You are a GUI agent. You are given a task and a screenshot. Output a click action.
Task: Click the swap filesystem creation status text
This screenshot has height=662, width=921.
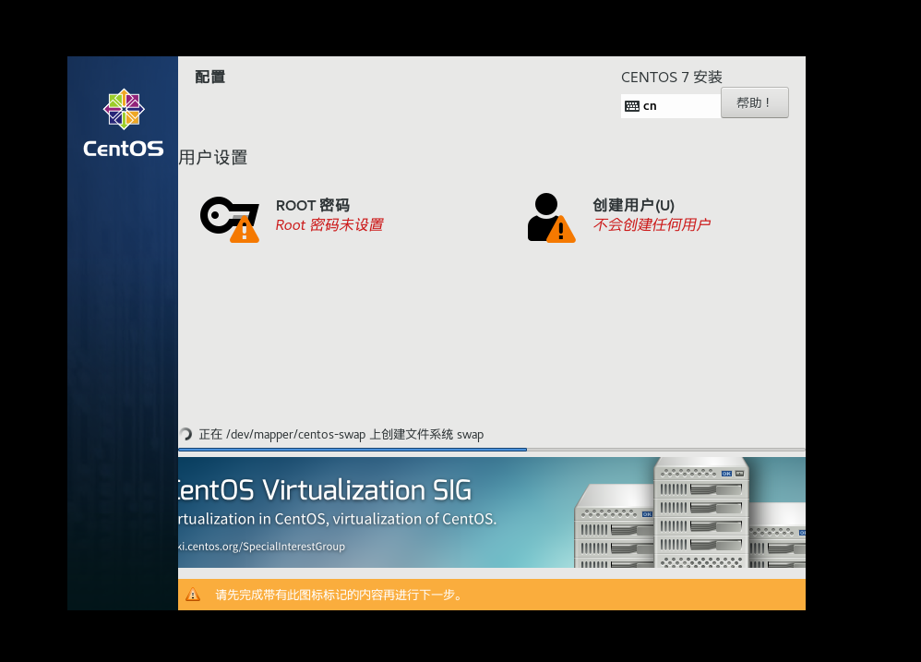(x=341, y=435)
